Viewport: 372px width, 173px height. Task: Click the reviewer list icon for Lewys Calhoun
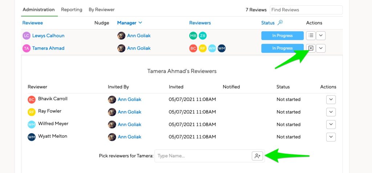click(311, 36)
